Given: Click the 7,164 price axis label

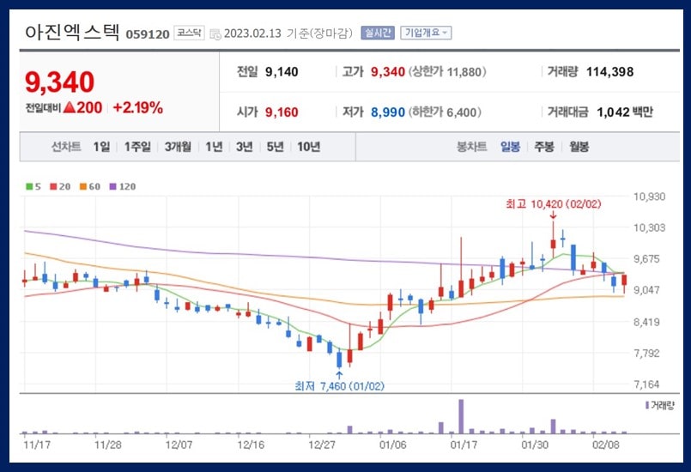Looking at the screenshot, I should [646, 384].
